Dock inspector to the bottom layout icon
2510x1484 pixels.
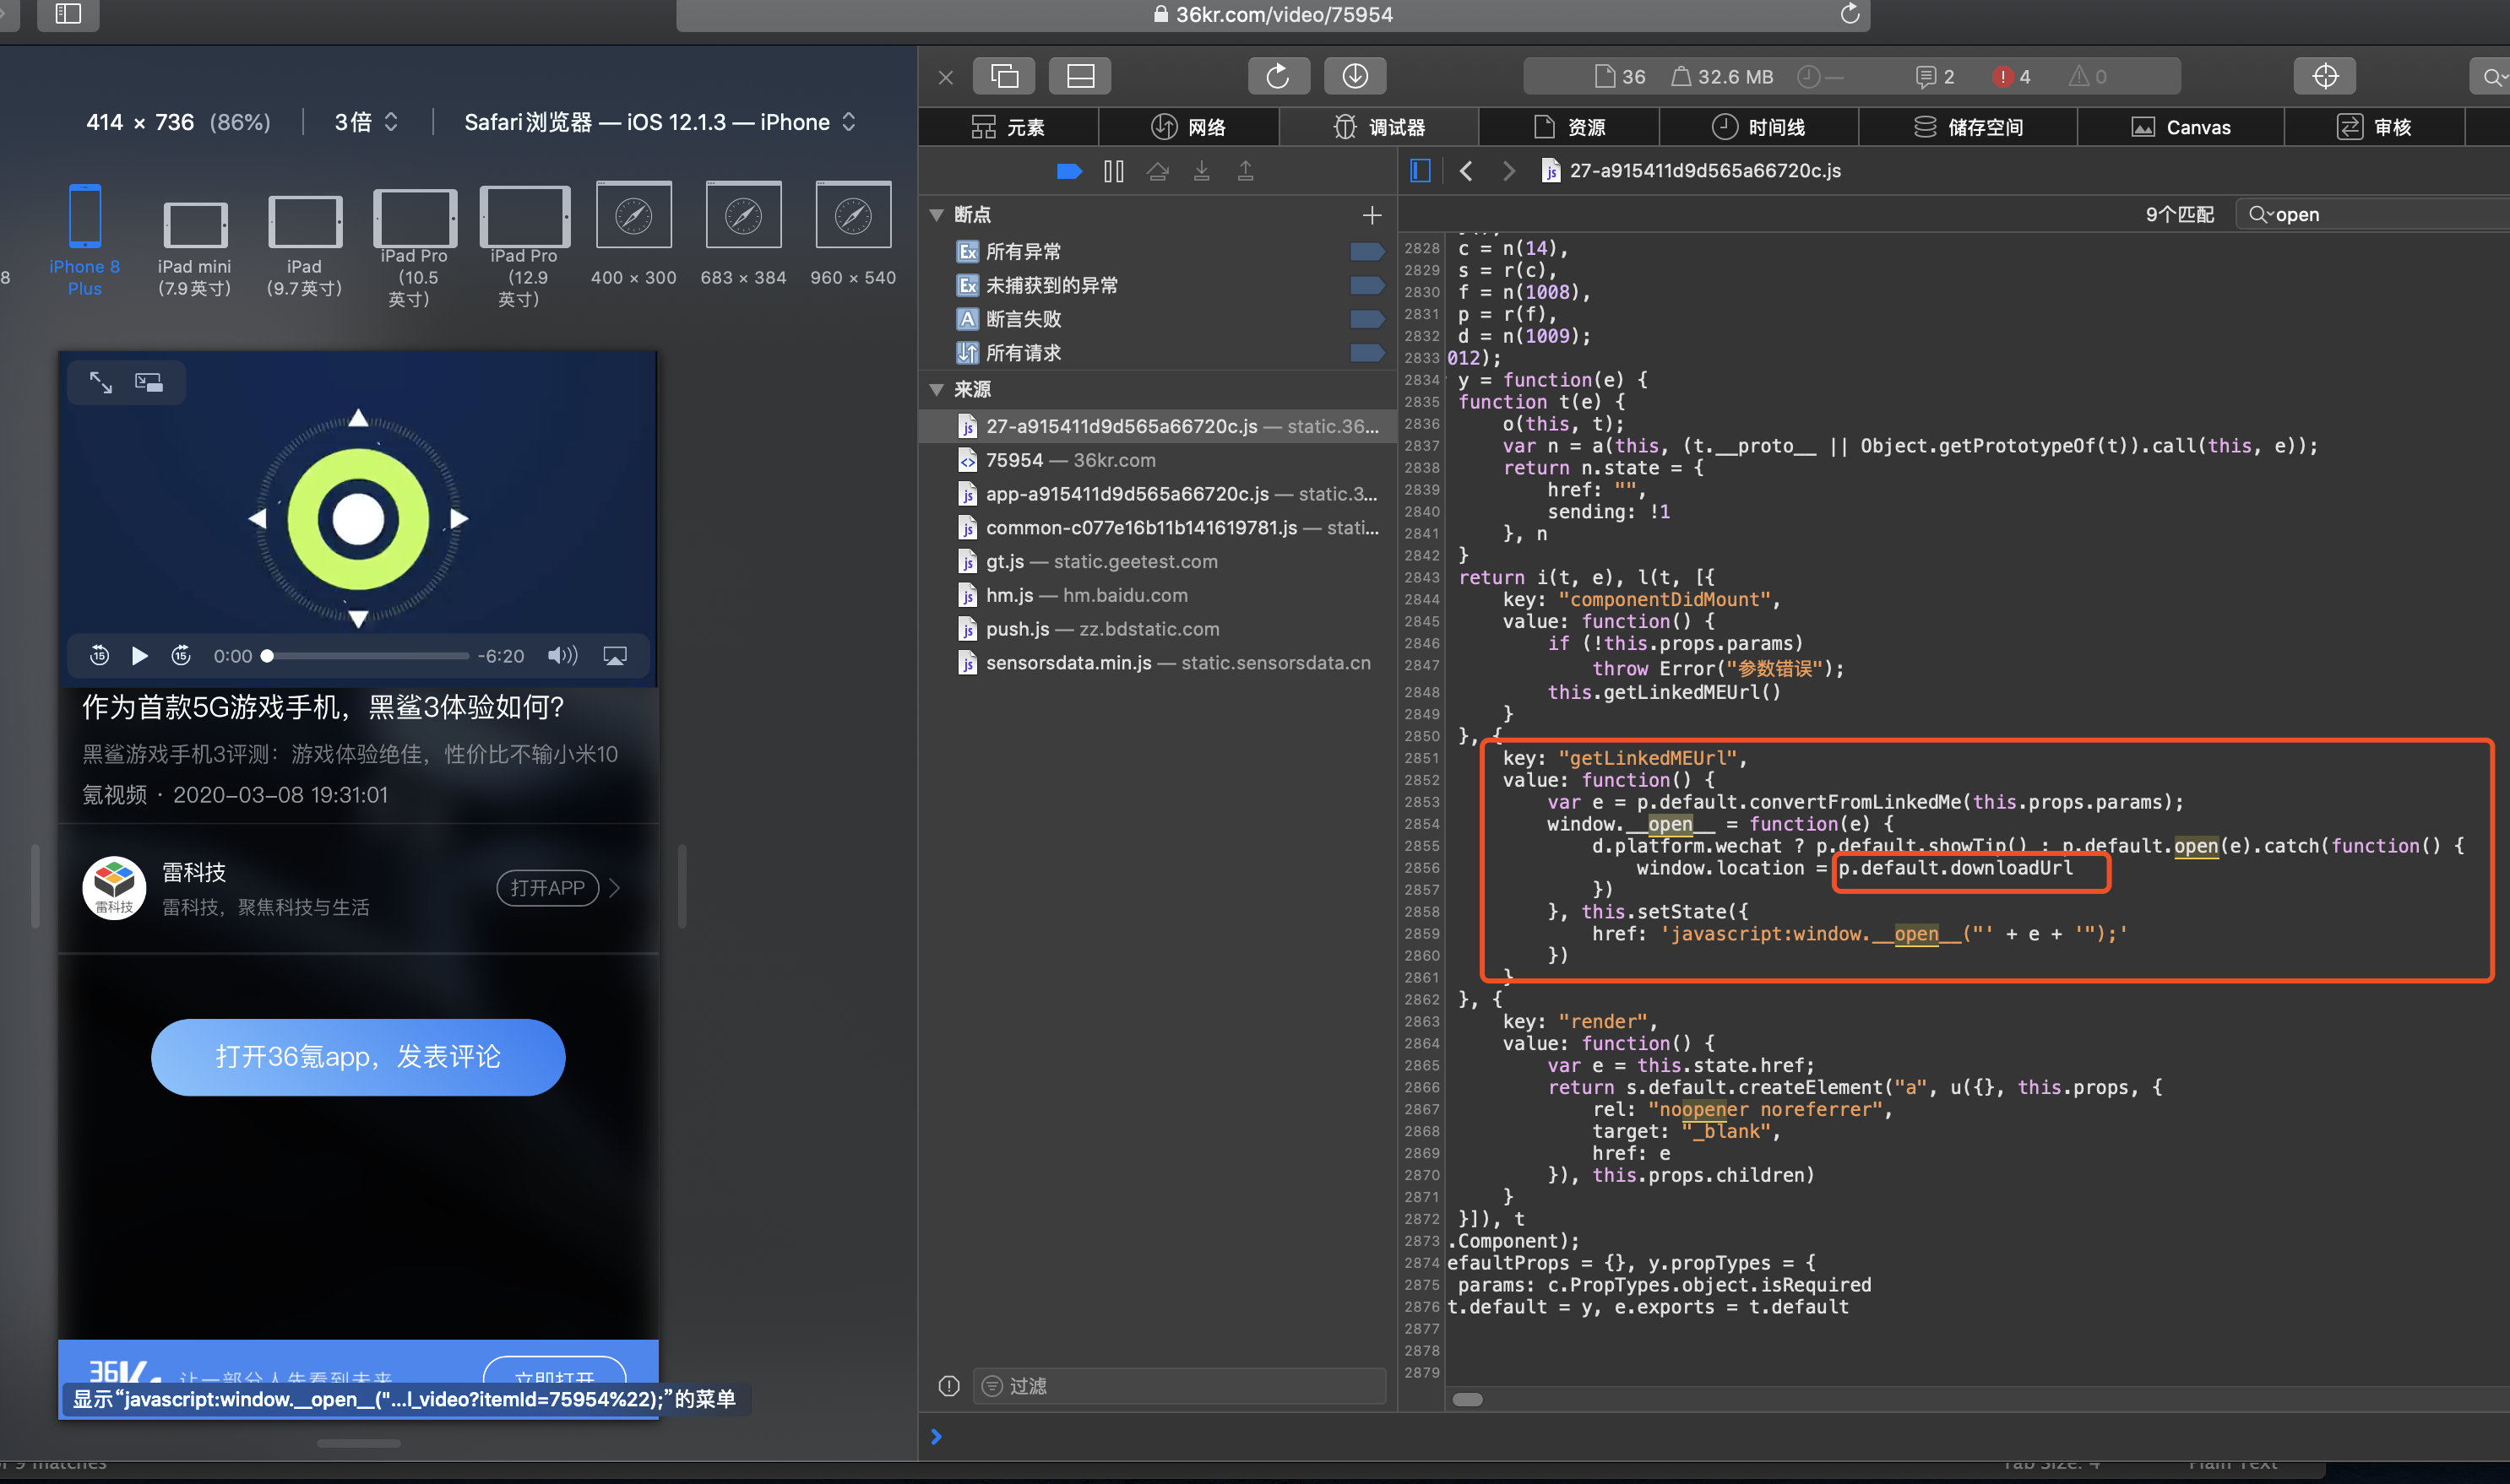point(1079,76)
